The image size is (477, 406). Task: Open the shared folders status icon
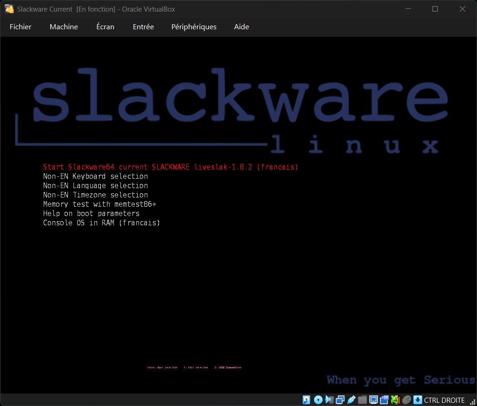coord(363,400)
